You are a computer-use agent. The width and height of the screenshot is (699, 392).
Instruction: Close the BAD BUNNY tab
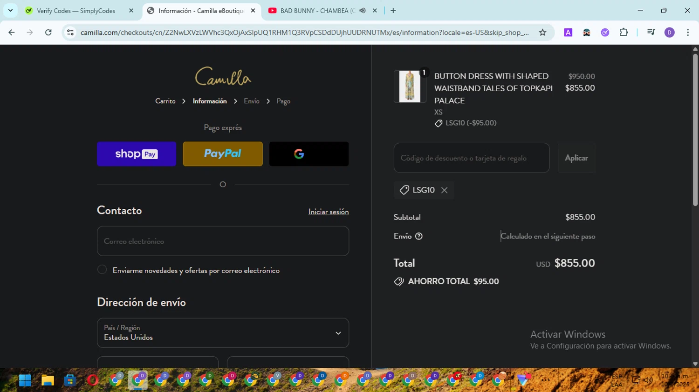coord(375,11)
